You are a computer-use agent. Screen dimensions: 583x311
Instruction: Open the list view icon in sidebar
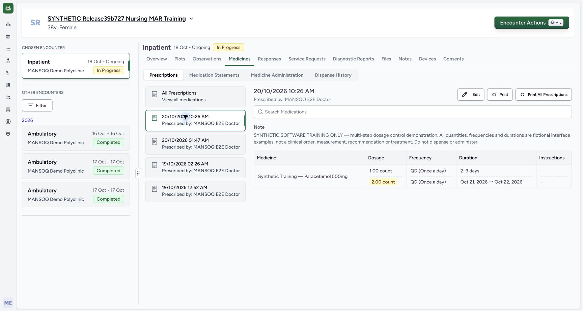pos(8,49)
